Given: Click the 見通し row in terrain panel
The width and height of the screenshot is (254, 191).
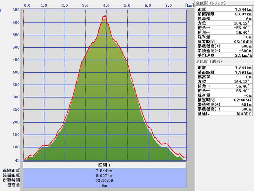Looking at the screenshot, I should 224,113.
